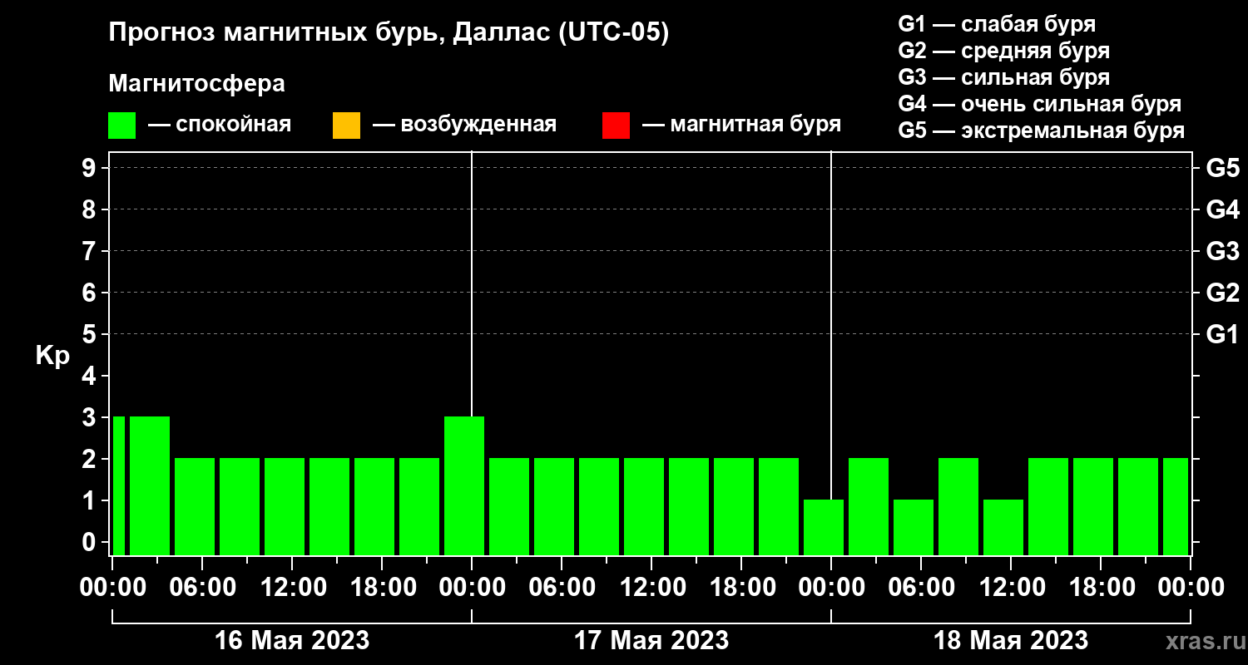Click the '18 Мая 2023' date label

point(1011,641)
